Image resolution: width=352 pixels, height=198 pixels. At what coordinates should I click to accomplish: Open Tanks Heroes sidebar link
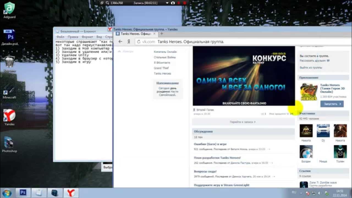point(162,74)
